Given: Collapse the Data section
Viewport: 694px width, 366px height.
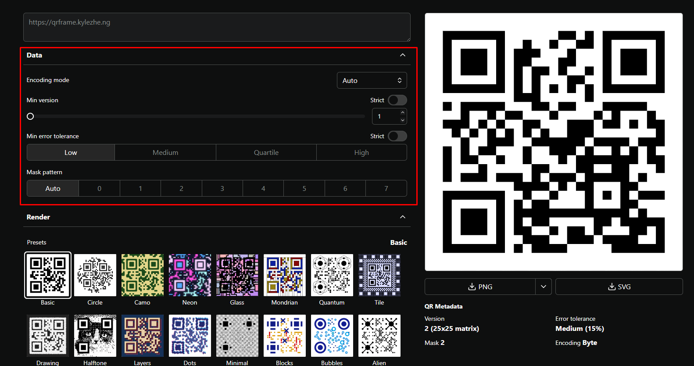Looking at the screenshot, I should 403,55.
